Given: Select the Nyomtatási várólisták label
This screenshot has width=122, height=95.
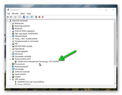Looking at the screenshot, I should click(x=23, y=57).
